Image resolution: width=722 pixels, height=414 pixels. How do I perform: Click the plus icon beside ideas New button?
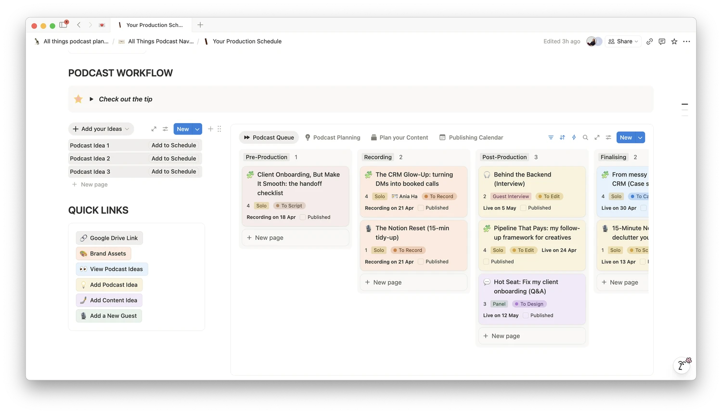coord(210,129)
